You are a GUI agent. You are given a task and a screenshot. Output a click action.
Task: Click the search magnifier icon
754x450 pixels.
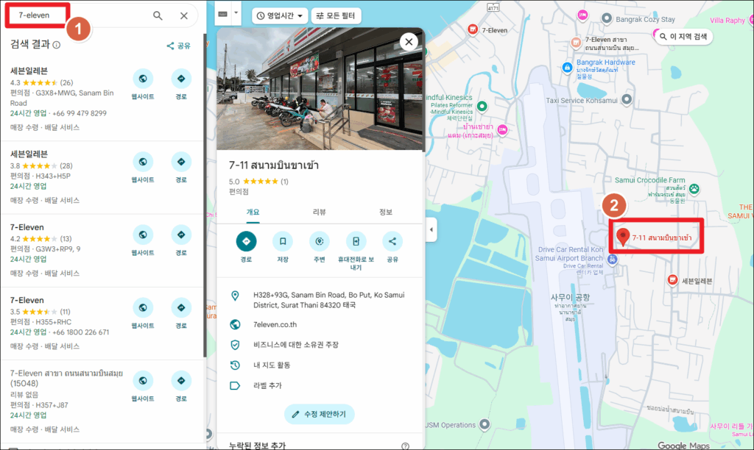point(158,15)
